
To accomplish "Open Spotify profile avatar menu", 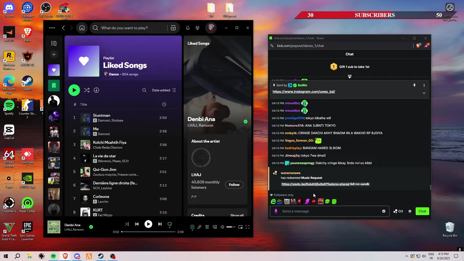I will pos(211,28).
